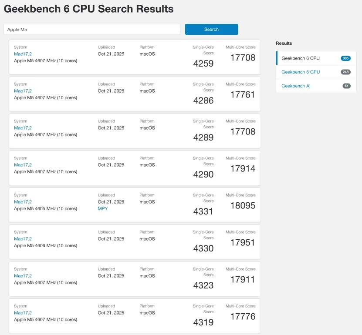Open Mac17,2 link in the 4331 score row
This screenshot has width=362, height=335.
[23, 202]
